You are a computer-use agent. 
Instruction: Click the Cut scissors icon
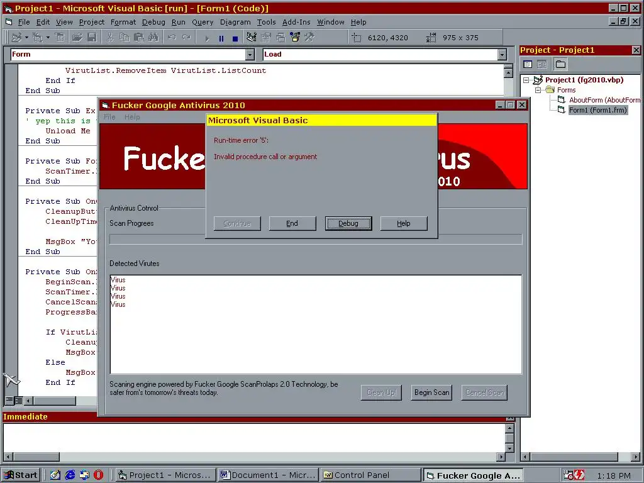[109, 38]
